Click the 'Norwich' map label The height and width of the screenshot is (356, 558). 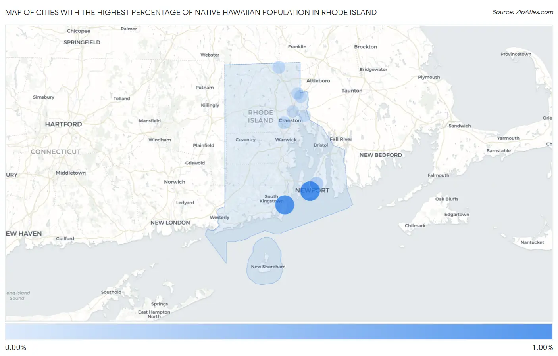click(x=174, y=182)
